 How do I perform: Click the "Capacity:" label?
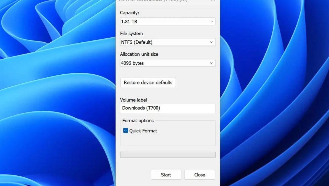[129, 13]
